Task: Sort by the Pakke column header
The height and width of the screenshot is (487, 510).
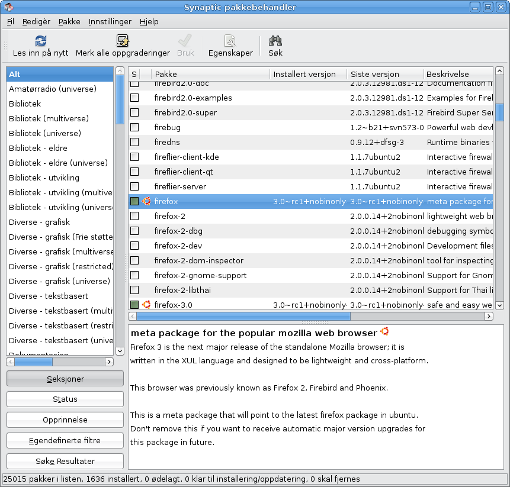Action: click(210, 74)
